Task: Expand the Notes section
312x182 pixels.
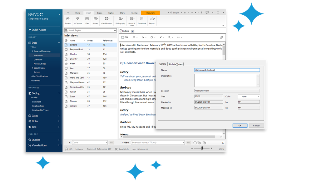Action: pos(59,121)
